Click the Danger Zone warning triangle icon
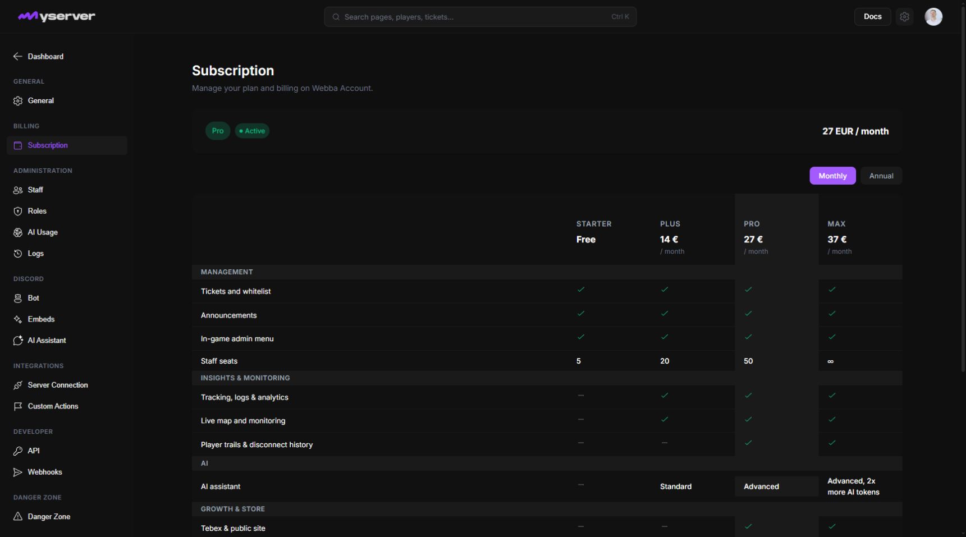Image resolution: width=966 pixels, height=537 pixels. [x=18, y=517]
